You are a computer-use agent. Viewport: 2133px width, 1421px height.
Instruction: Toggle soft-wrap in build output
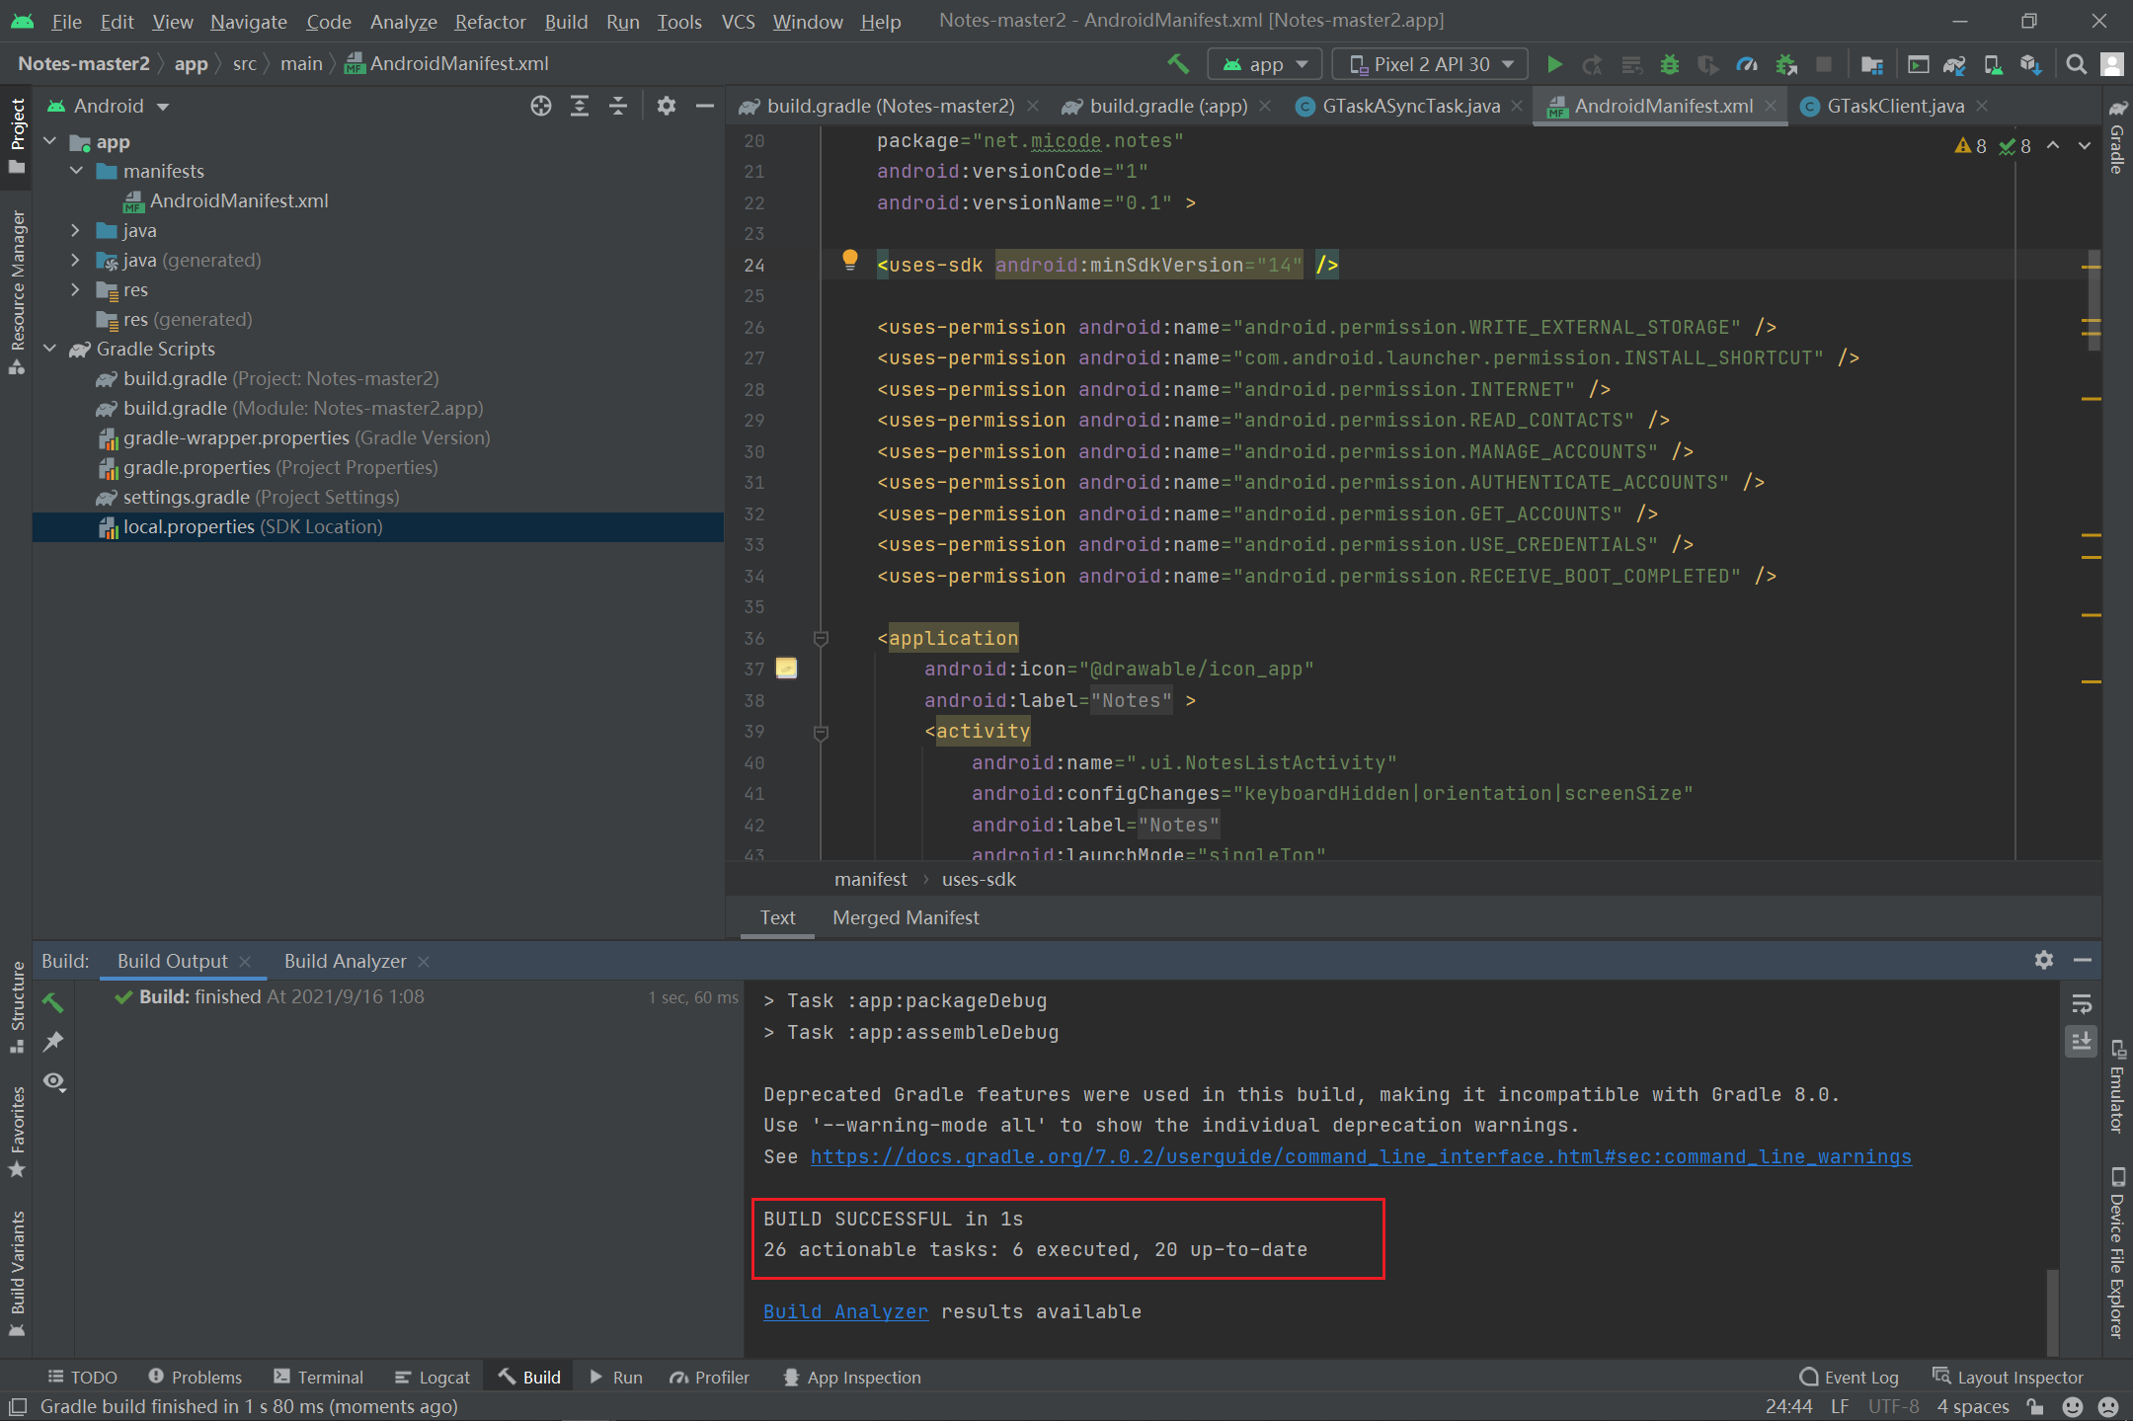[2082, 1004]
